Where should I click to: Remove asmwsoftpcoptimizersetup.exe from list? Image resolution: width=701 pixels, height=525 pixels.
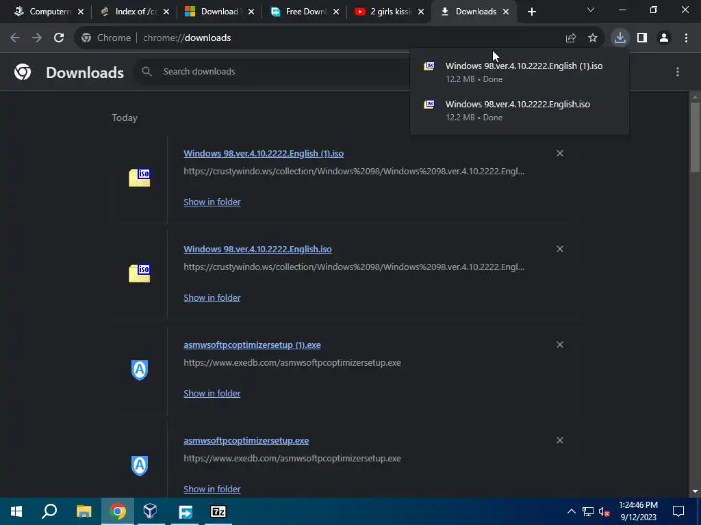560,440
